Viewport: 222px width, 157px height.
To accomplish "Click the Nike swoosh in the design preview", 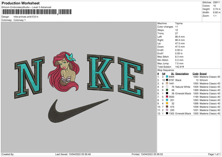I will 78,111.
